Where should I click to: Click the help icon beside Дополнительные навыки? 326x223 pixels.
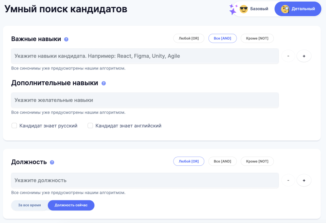point(104,83)
